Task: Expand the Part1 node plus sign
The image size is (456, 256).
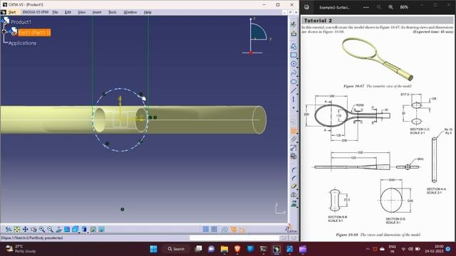Action: click(x=4, y=31)
